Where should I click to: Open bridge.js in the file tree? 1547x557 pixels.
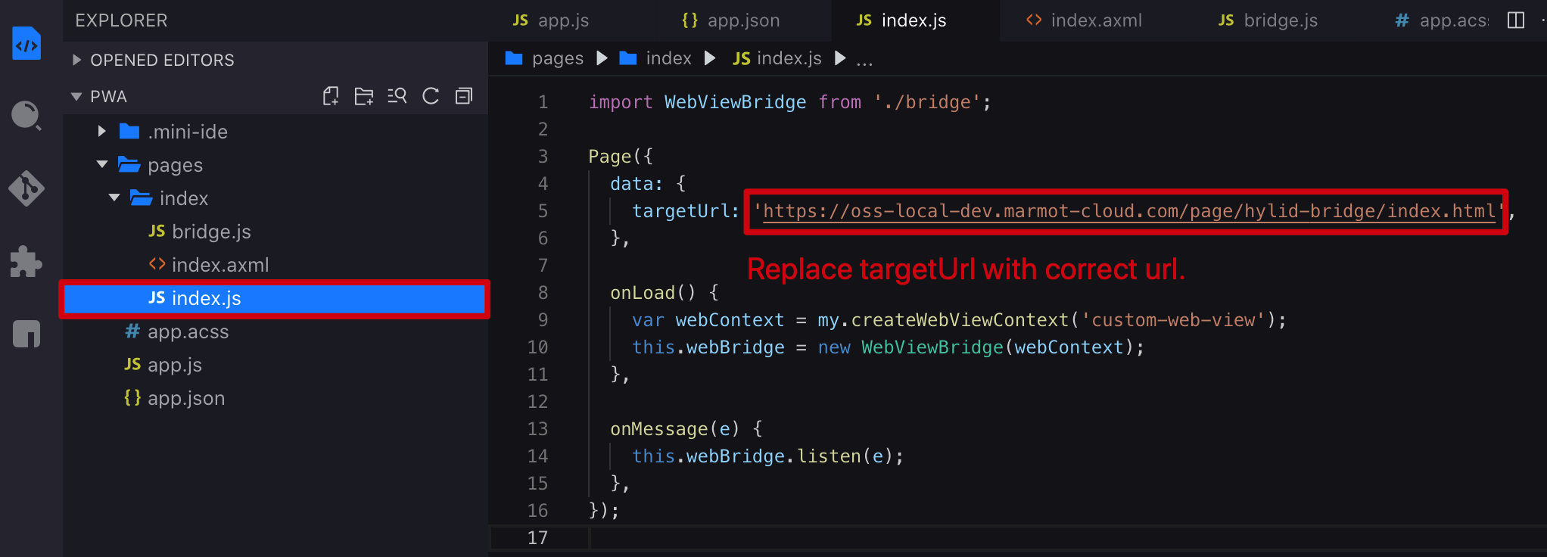coord(210,232)
